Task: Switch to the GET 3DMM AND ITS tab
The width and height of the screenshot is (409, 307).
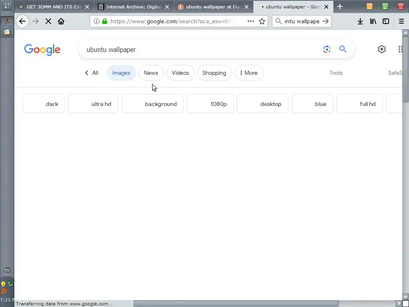Action: pyautogui.click(x=54, y=7)
